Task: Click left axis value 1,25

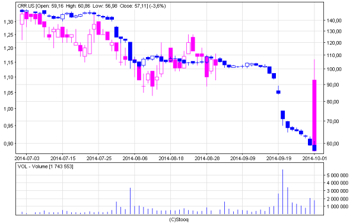Action: [x=8, y=35]
